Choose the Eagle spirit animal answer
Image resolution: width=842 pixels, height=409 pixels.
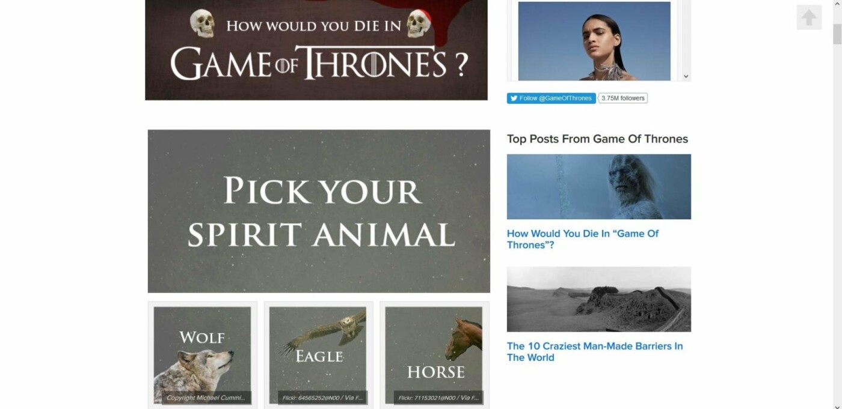[x=318, y=355]
